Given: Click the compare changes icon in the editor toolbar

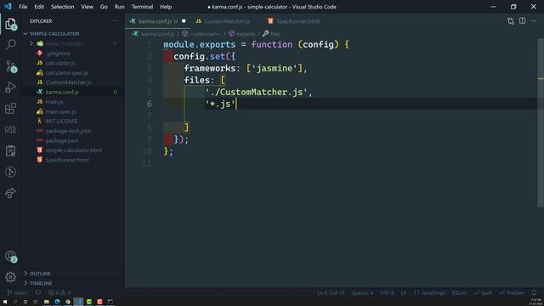Looking at the screenshot, I should coord(510,21).
